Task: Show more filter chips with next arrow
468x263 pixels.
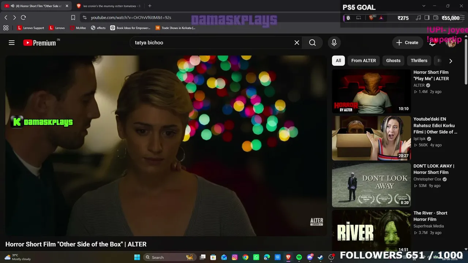Action: click(450, 61)
